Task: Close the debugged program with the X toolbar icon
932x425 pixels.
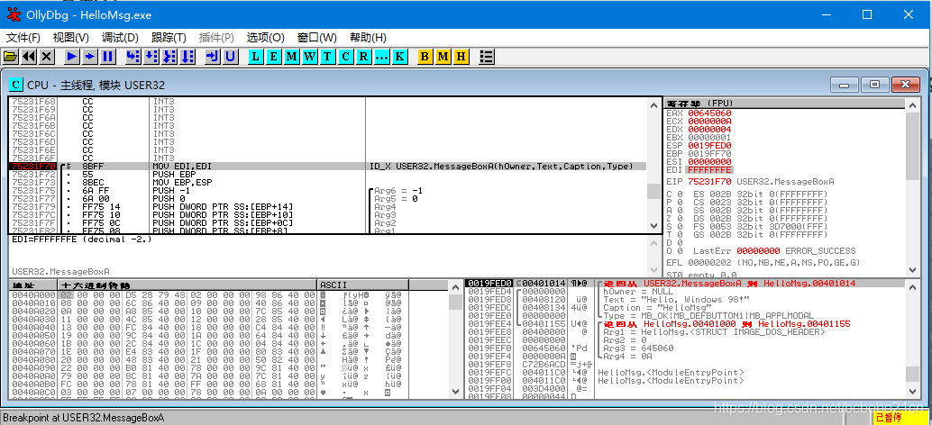Action: 46,57
